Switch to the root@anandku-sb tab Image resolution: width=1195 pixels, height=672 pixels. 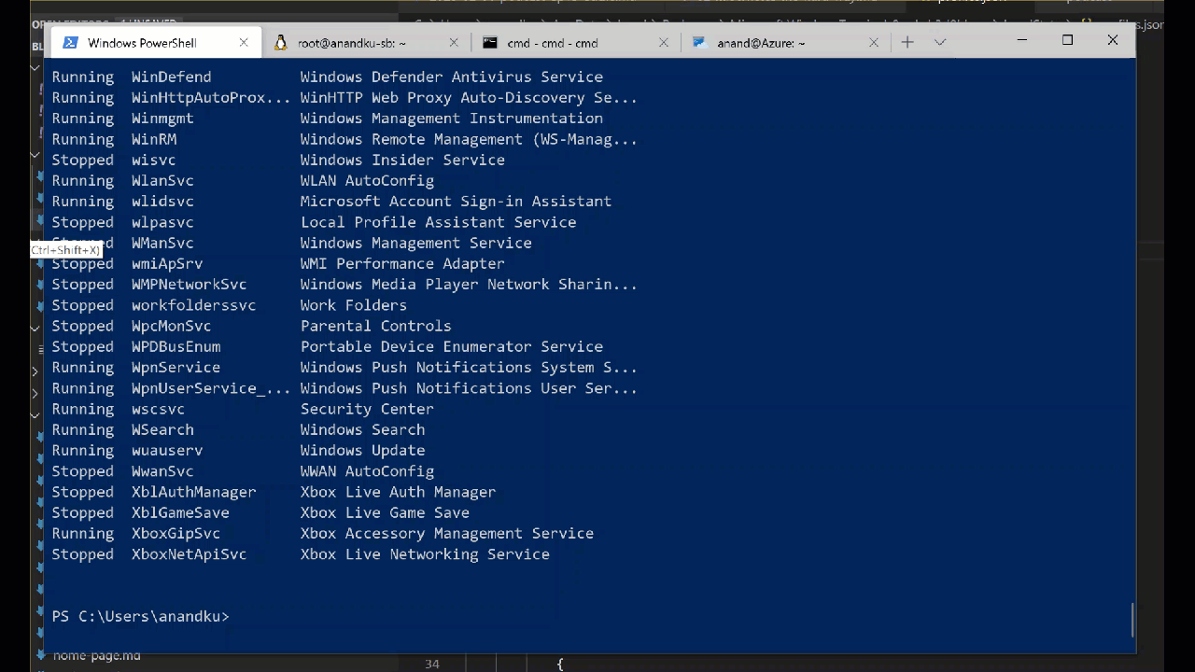[366, 43]
